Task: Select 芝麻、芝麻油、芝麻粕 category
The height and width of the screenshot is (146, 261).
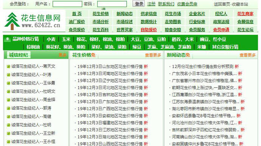Action: [x=169, y=47]
